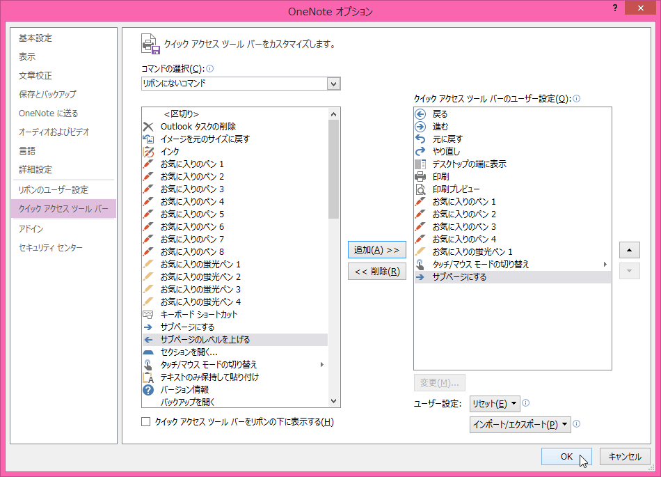Viewport: 661px width, 477px height.
Task: Open the アドイン category
Action: pyautogui.click(x=31, y=228)
